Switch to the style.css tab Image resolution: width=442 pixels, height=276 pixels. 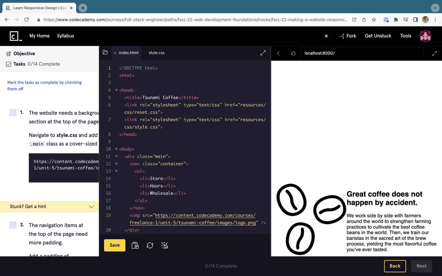coord(157,53)
